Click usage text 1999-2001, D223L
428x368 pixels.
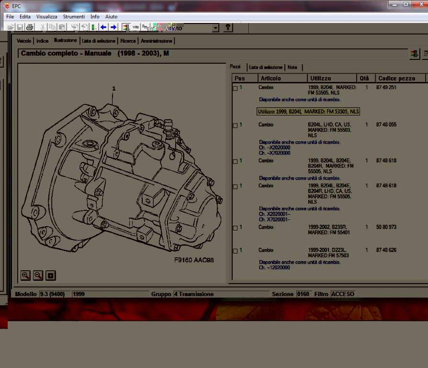pos(327,250)
